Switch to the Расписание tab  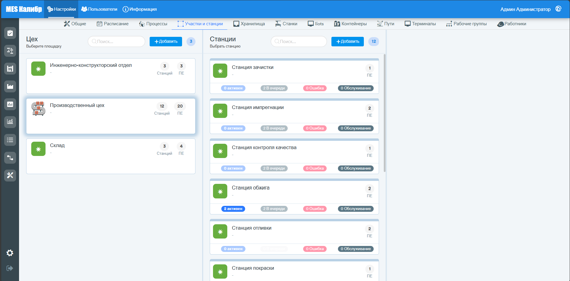113,24
